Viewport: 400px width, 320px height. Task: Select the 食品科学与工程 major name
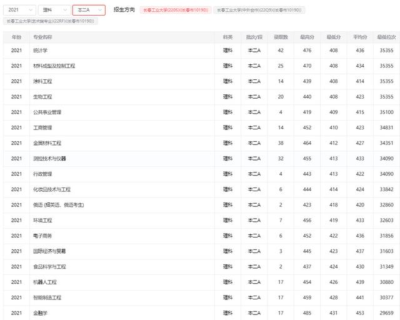click(49, 267)
